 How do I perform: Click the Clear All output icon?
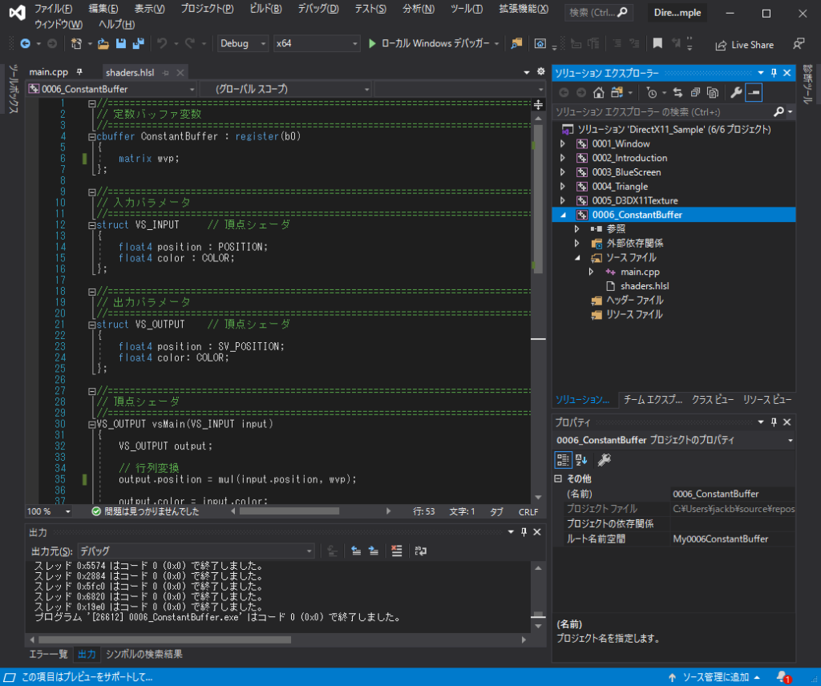point(397,551)
